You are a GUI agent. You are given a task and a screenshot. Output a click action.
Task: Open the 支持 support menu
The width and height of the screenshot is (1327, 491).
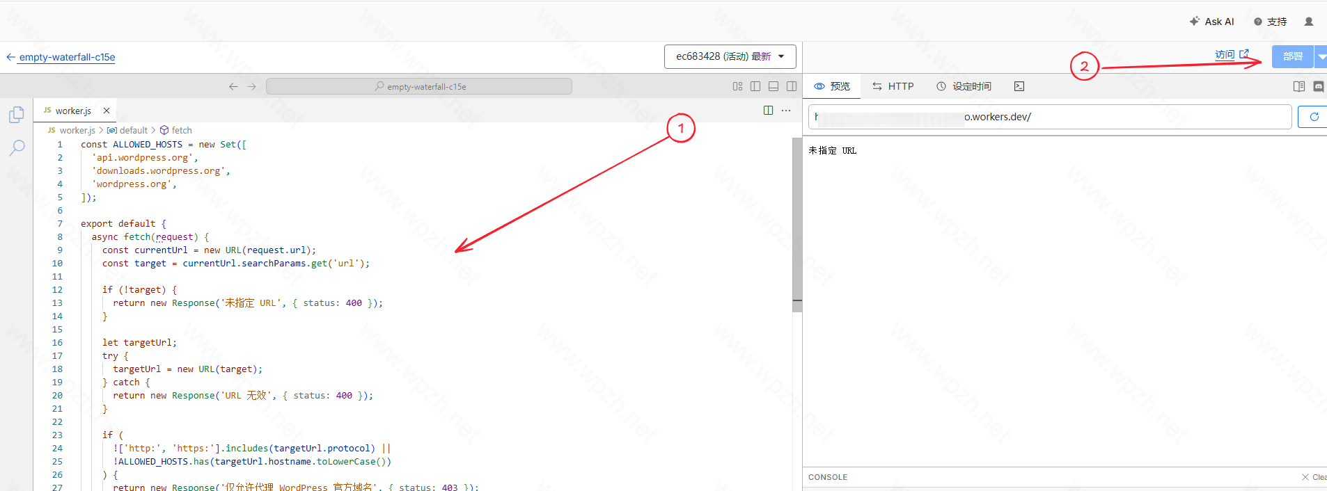[x=1271, y=22]
